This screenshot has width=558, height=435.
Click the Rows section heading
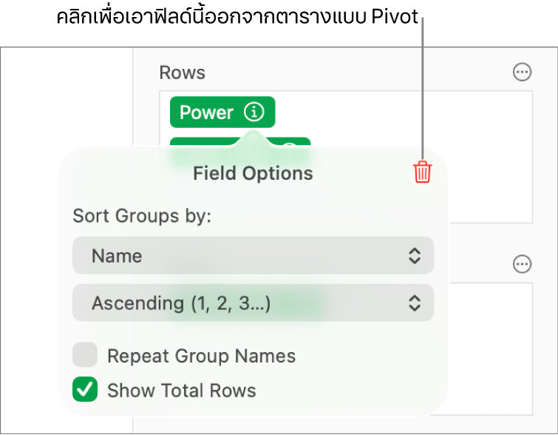tap(182, 72)
